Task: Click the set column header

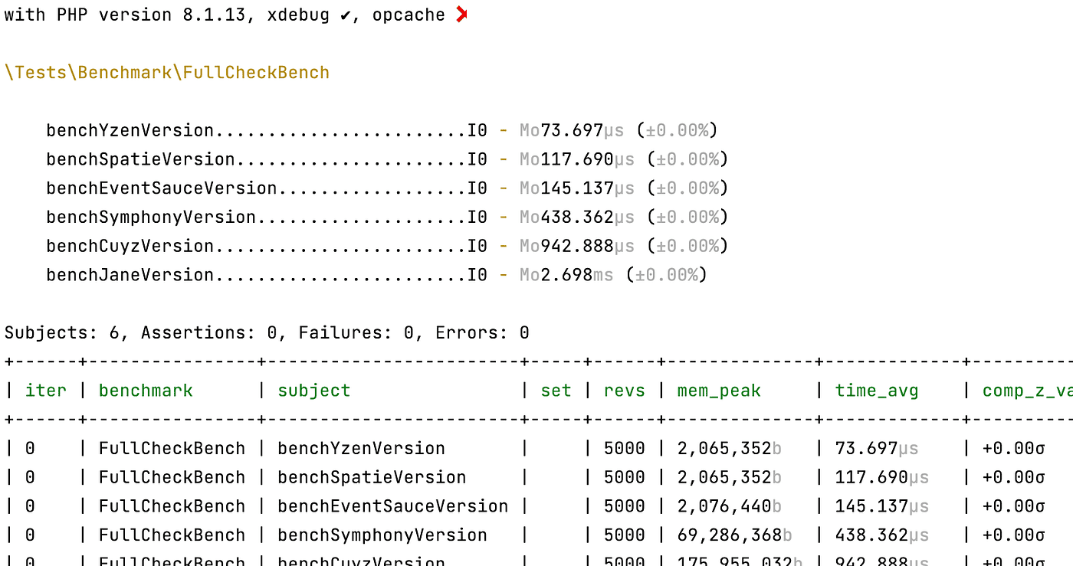Action: 556,391
